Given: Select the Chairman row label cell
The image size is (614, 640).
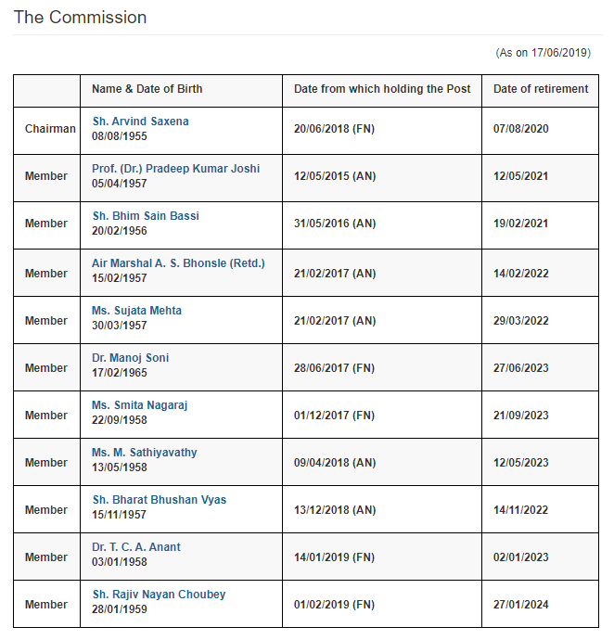Looking at the screenshot, I should (x=47, y=131).
